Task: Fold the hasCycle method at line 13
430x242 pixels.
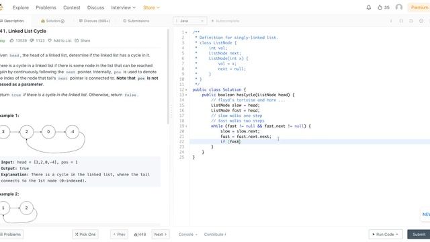Action: (x=187, y=95)
